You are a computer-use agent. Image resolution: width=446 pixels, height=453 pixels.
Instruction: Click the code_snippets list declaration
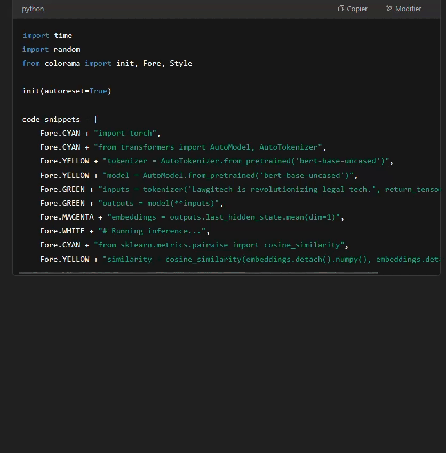(x=59, y=119)
